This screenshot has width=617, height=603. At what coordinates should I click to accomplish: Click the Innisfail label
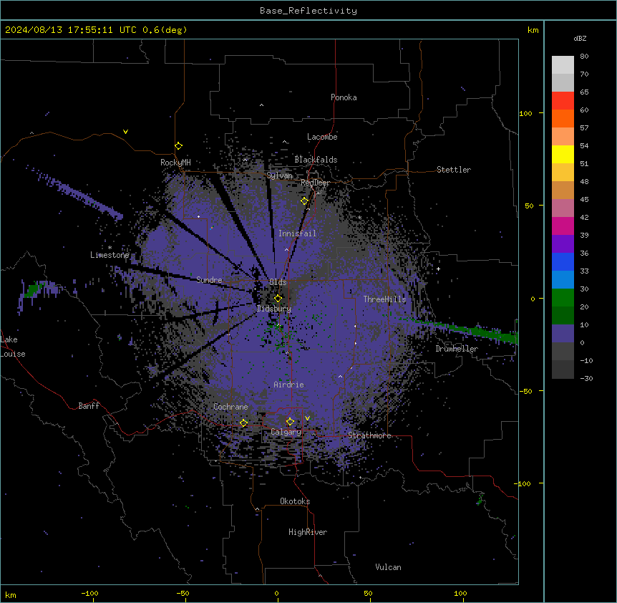(x=297, y=233)
